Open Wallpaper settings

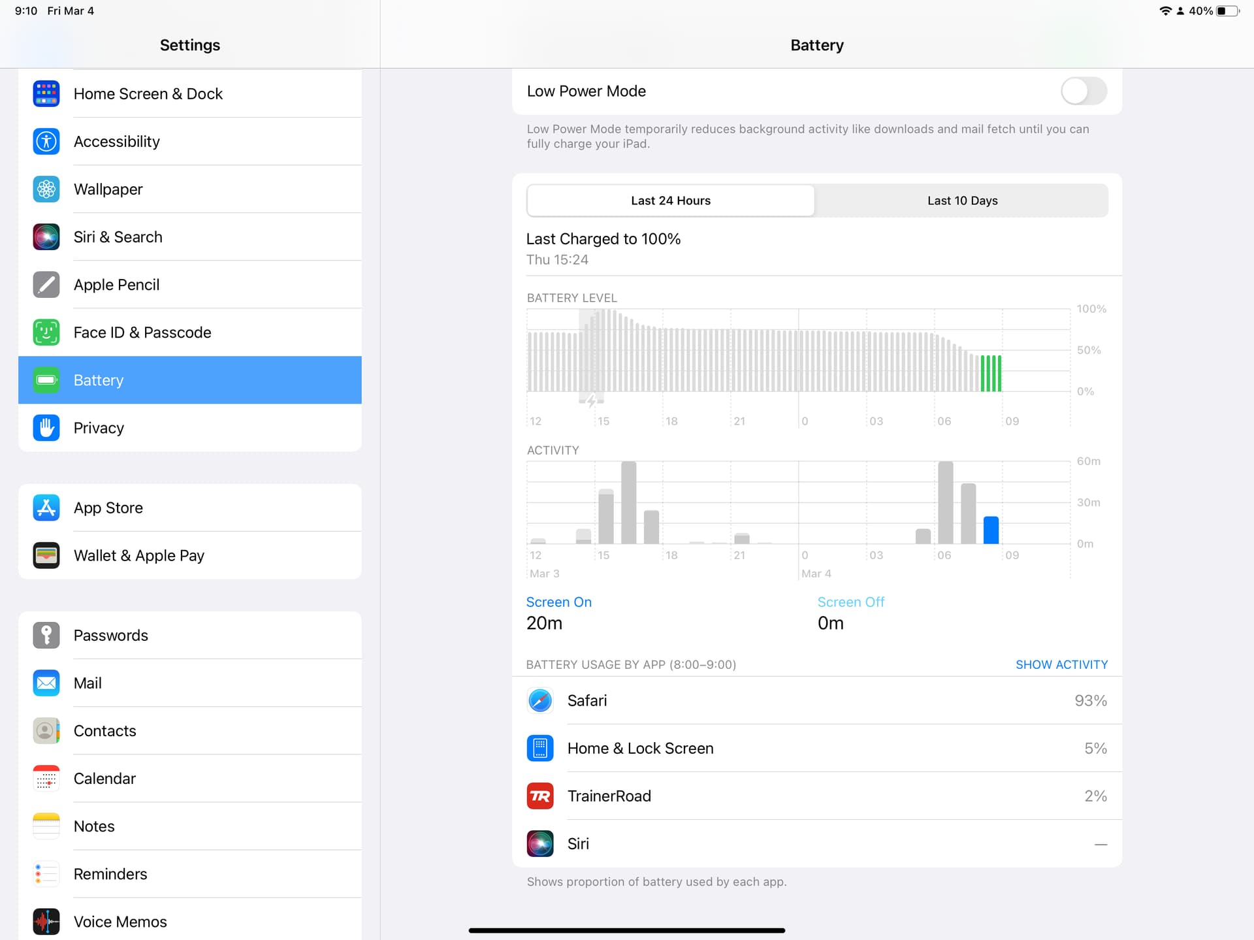tap(190, 189)
